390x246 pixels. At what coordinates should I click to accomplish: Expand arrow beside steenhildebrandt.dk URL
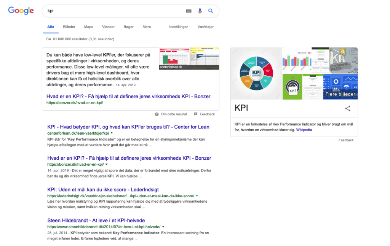(163, 227)
